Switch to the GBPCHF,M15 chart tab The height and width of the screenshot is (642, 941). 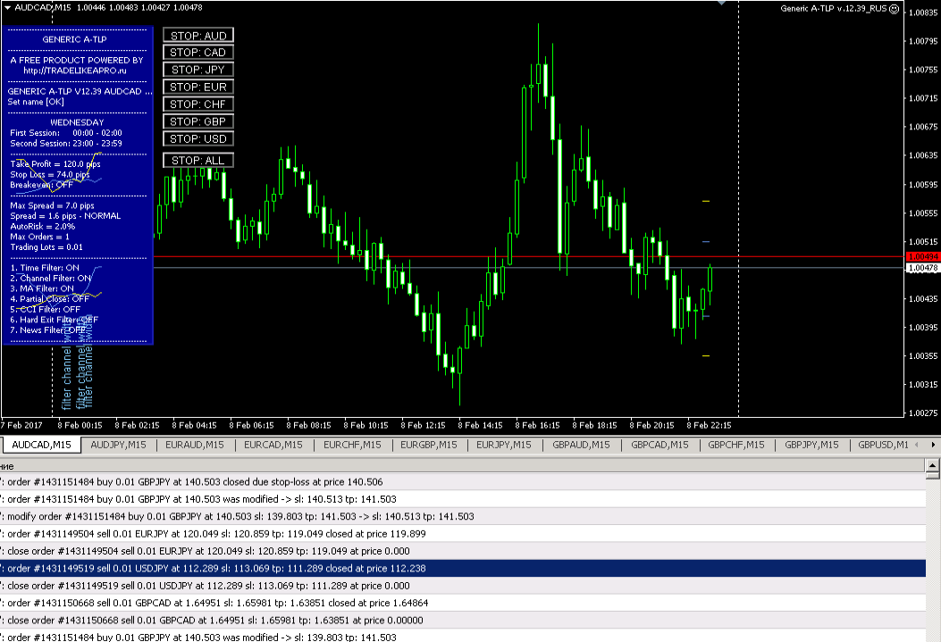coord(736,445)
